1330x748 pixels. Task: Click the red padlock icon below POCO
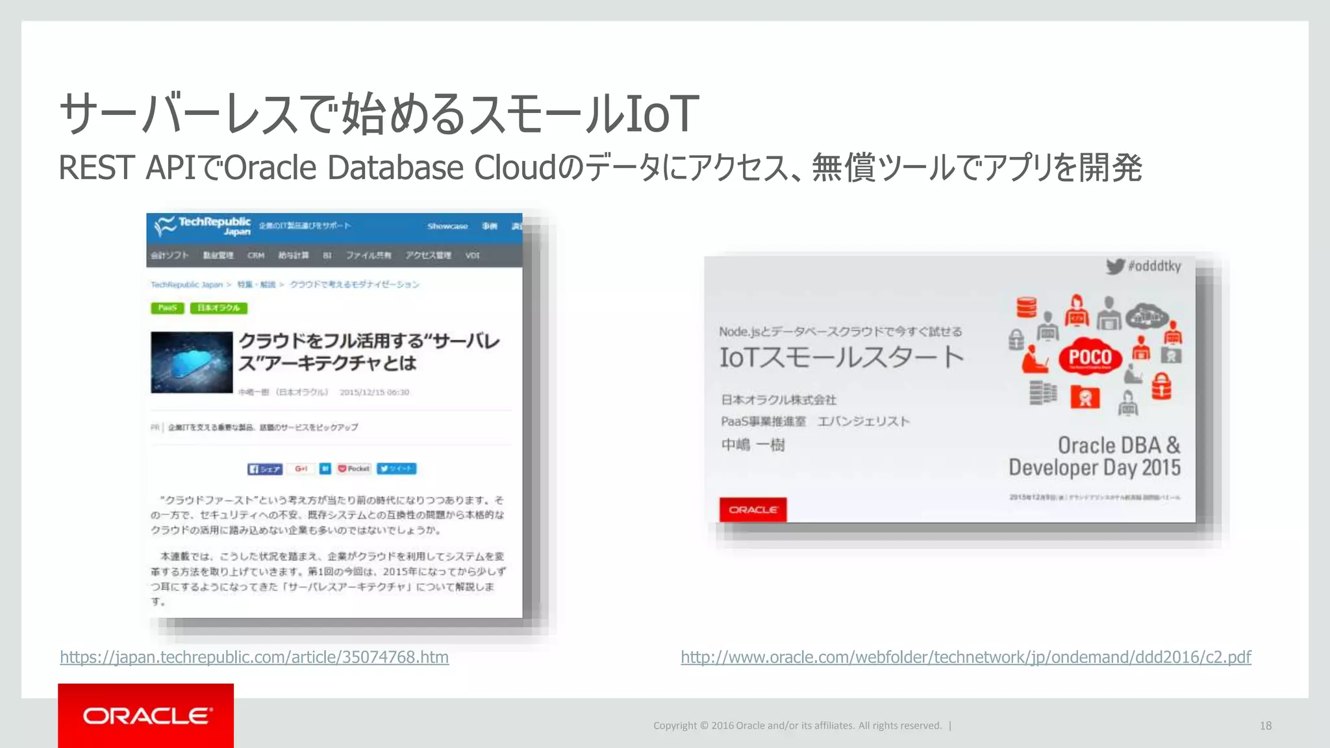[x=1161, y=387]
